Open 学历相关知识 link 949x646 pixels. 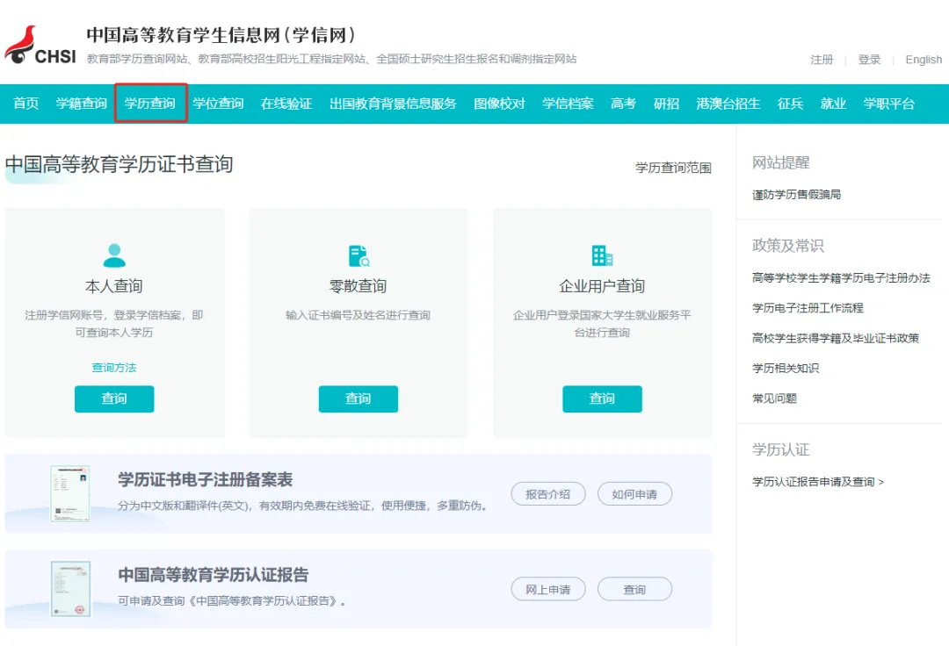click(x=786, y=368)
